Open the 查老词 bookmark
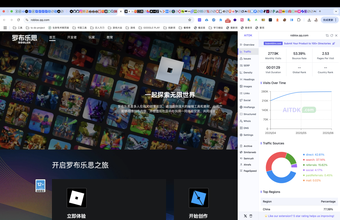The width and height of the screenshot is (340, 220). click(246, 28)
